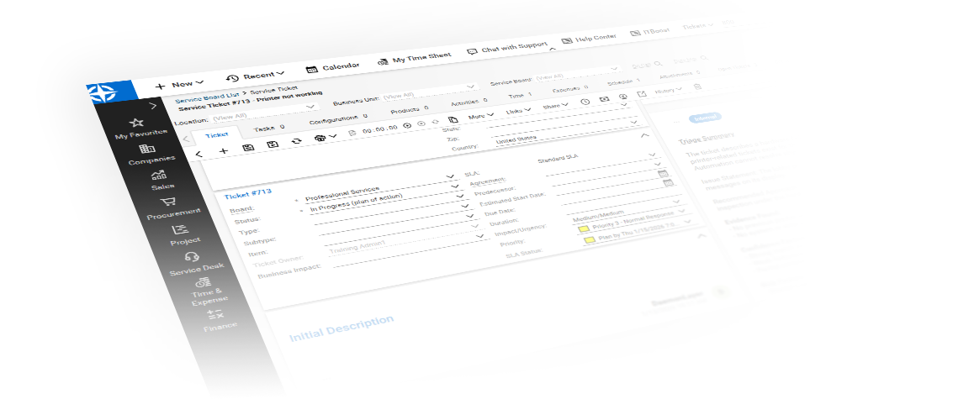The width and height of the screenshot is (969, 420).
Task: Click the yellow Priority color swatch
Action: tap(584, 229)
